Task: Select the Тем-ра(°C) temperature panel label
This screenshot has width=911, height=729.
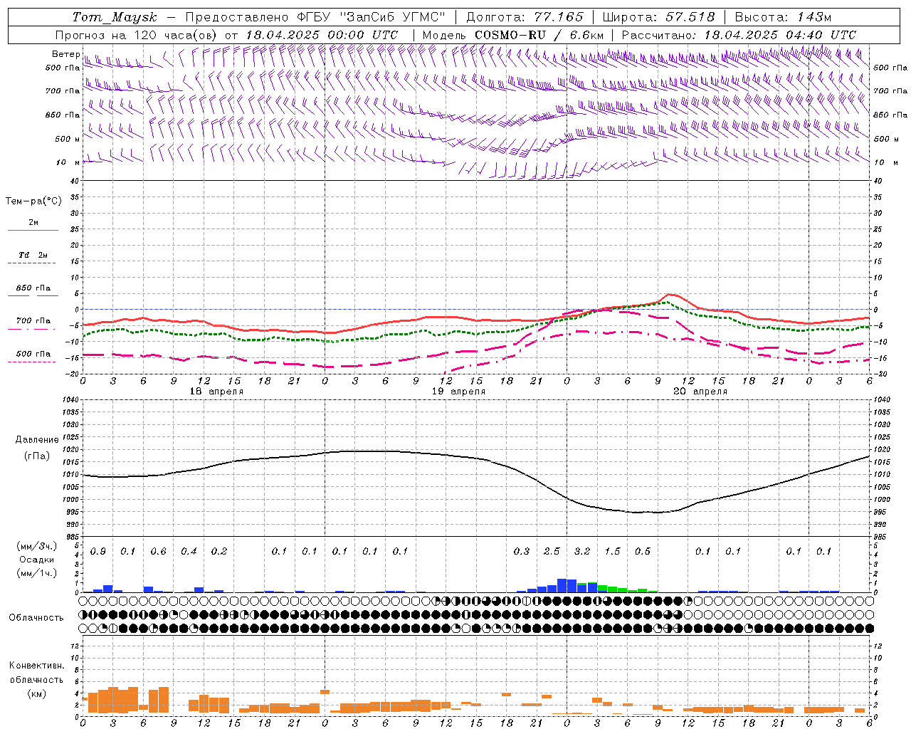Action: click(x=33, y=201)
